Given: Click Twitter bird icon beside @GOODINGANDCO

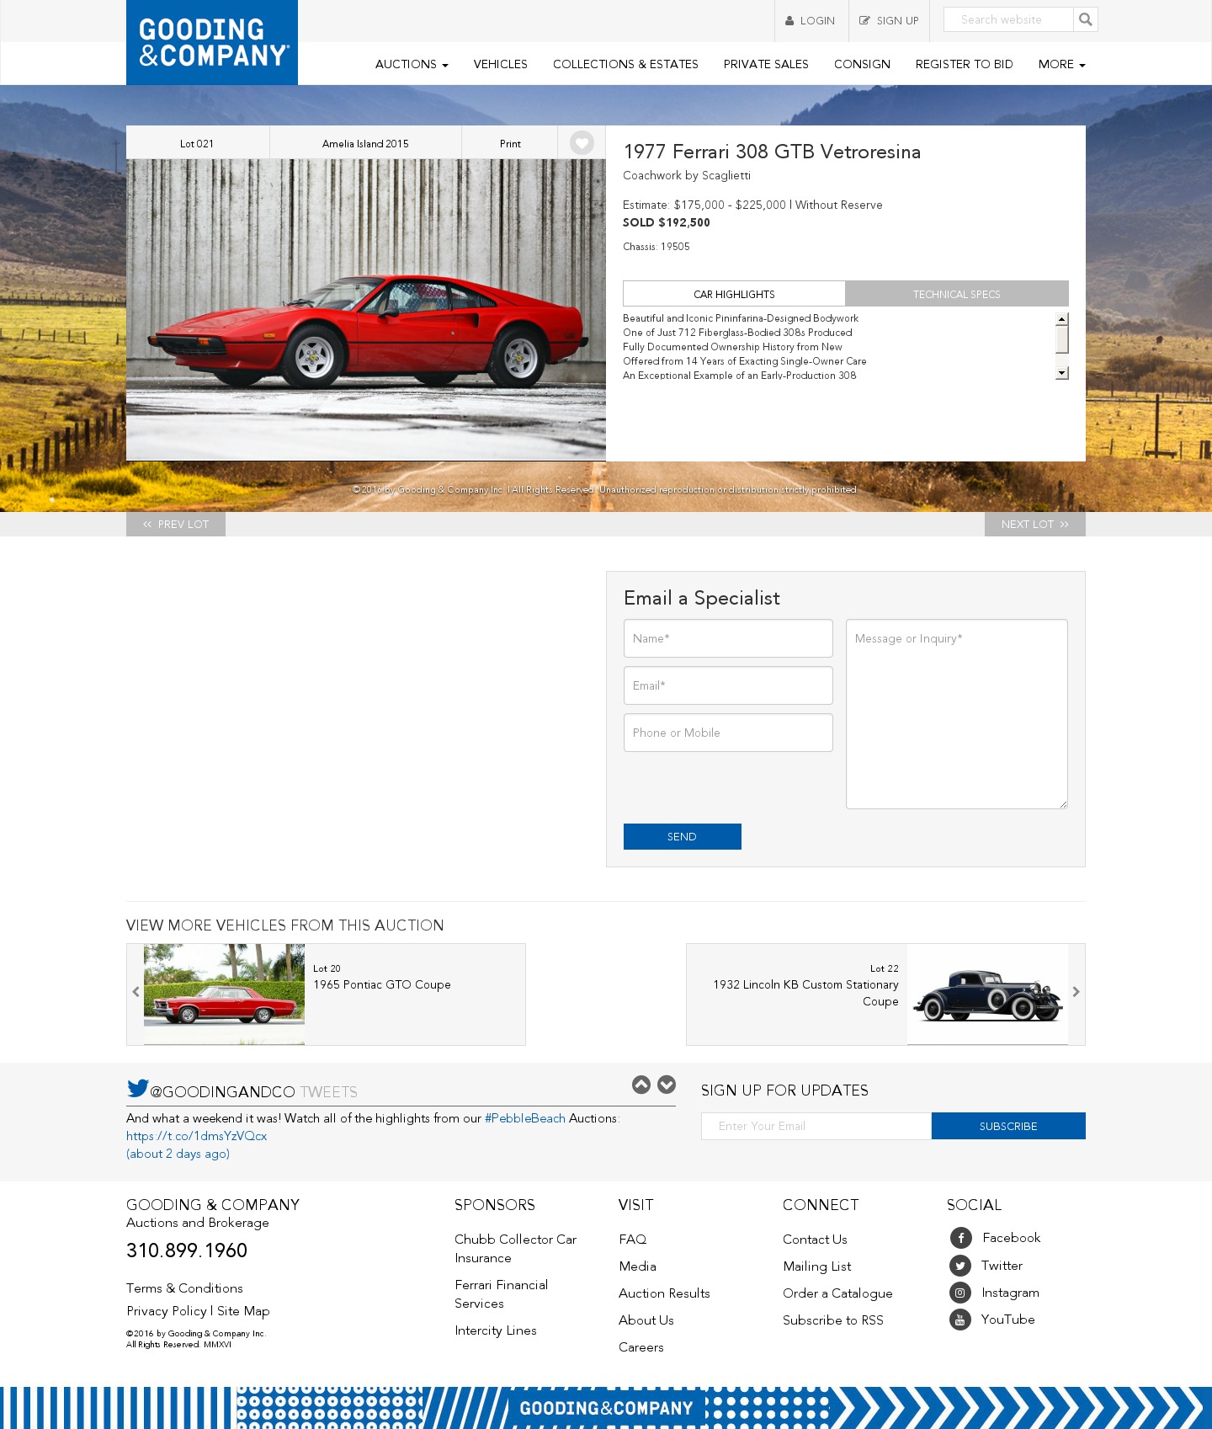Looking at the screenshot, I should pos(137,1088).
